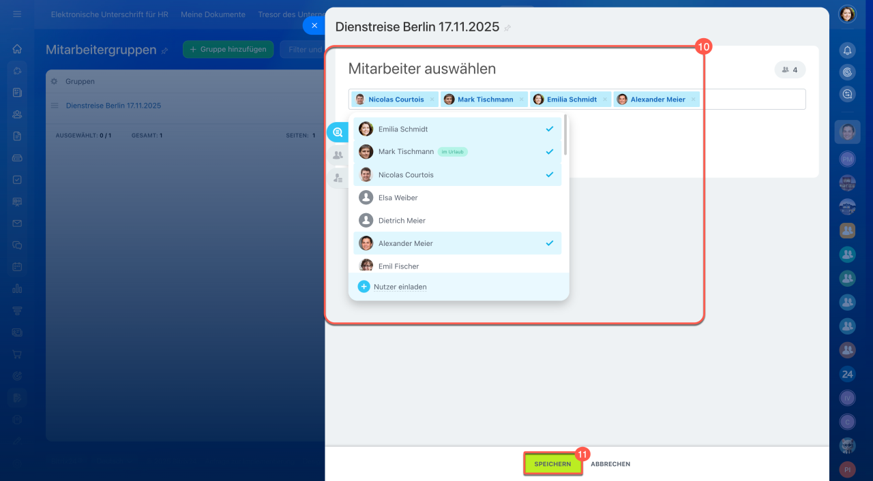
Task: Open the news feed icon in sidebar
Action: pos(17,93)
